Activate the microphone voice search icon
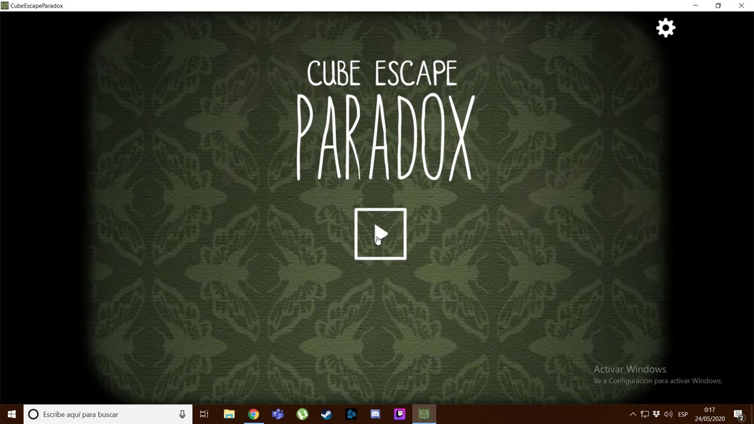This screenshot has height=424, width=754. pyautogui.click(x=182, y=415)
